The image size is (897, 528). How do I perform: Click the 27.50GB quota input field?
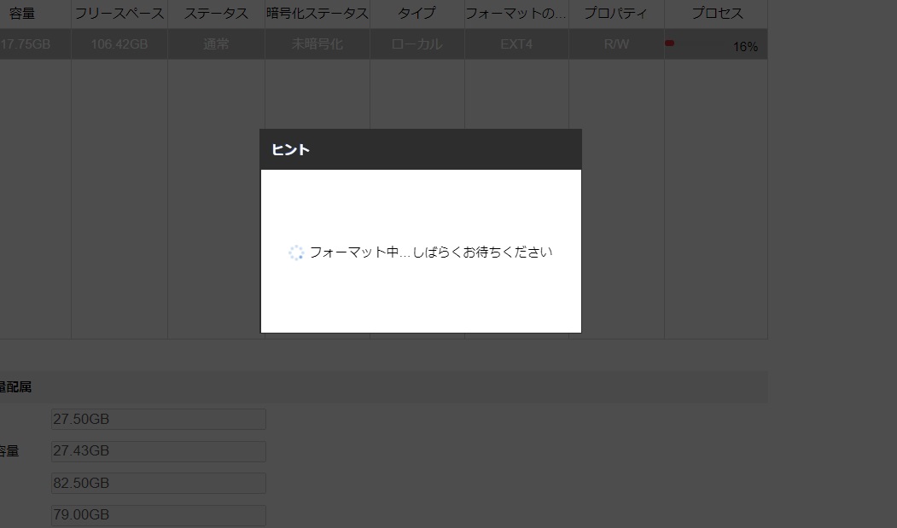158,419
